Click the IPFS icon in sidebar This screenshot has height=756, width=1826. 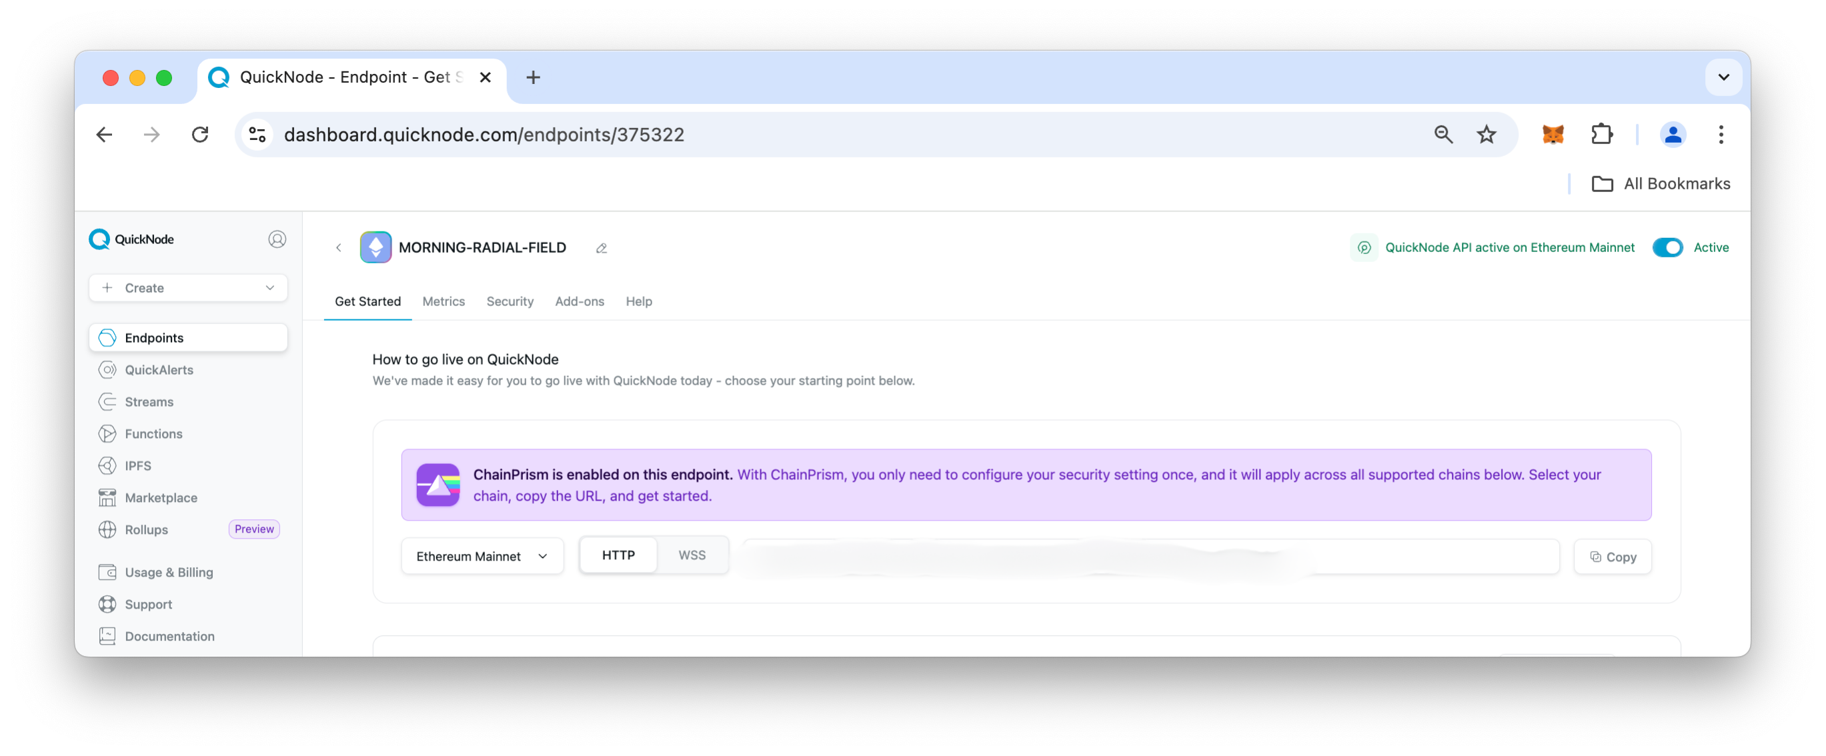coord(107,465)
